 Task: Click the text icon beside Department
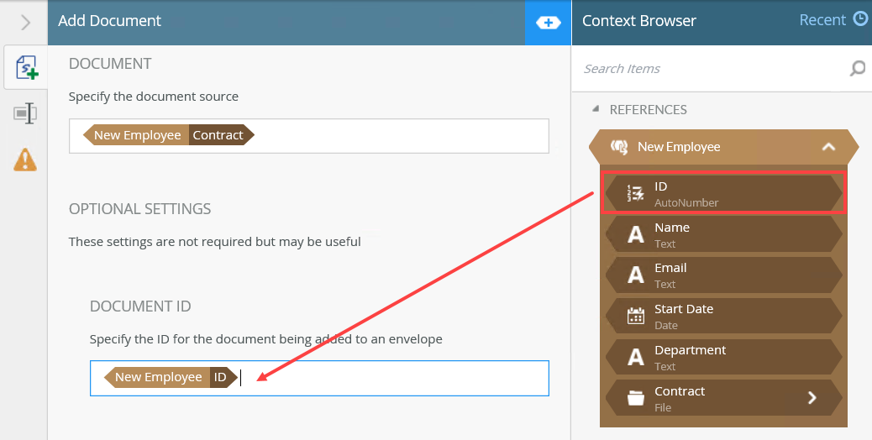pyautogui.click(x=636, y=358)
